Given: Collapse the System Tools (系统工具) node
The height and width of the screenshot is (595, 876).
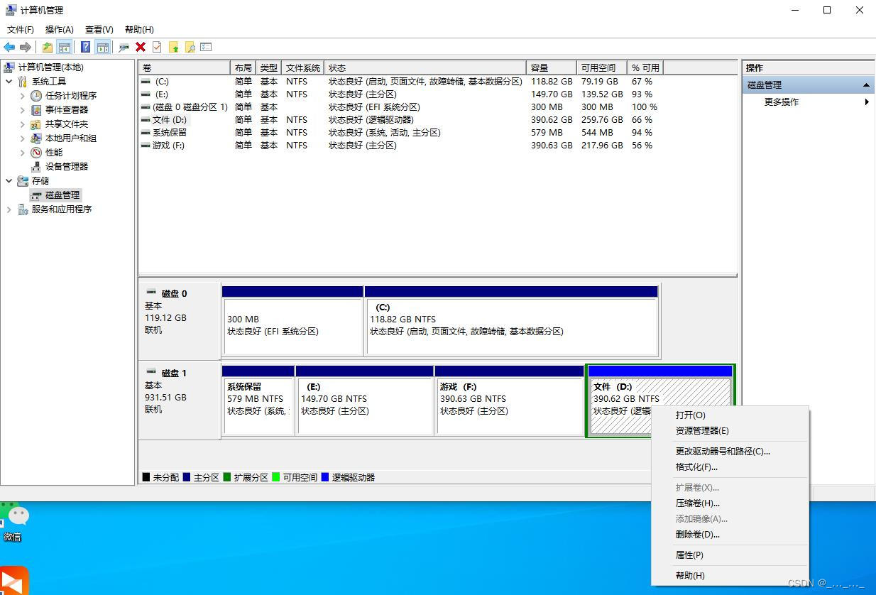Looking at the screenshot, I should point(9,82).
